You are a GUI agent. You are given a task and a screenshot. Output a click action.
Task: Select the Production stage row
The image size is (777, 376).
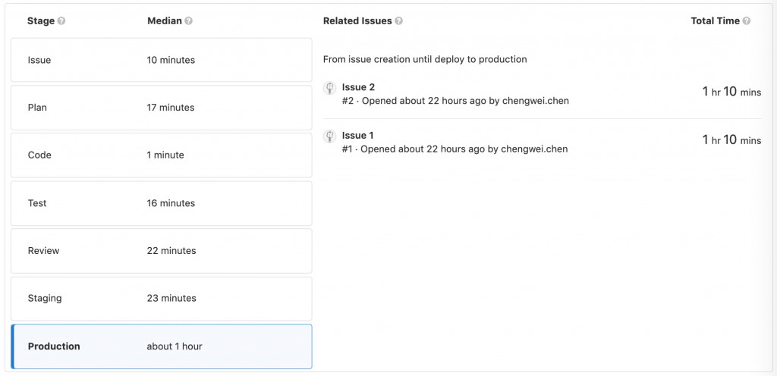click(161, 346)
